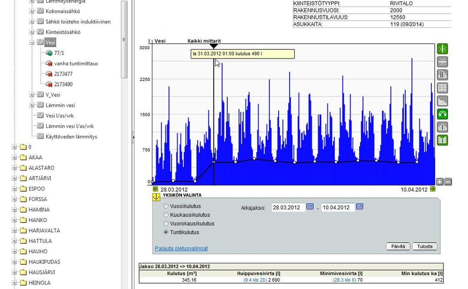Click the start date input field
Viewport: 468px width, 289px height.
[x=288, y=207]
